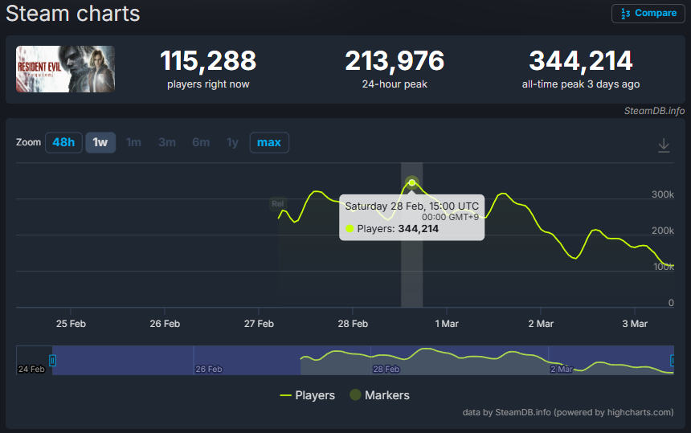Toggle the Players series in legend
This screenshot has width=691, height=433.
(x=308, y=395)
